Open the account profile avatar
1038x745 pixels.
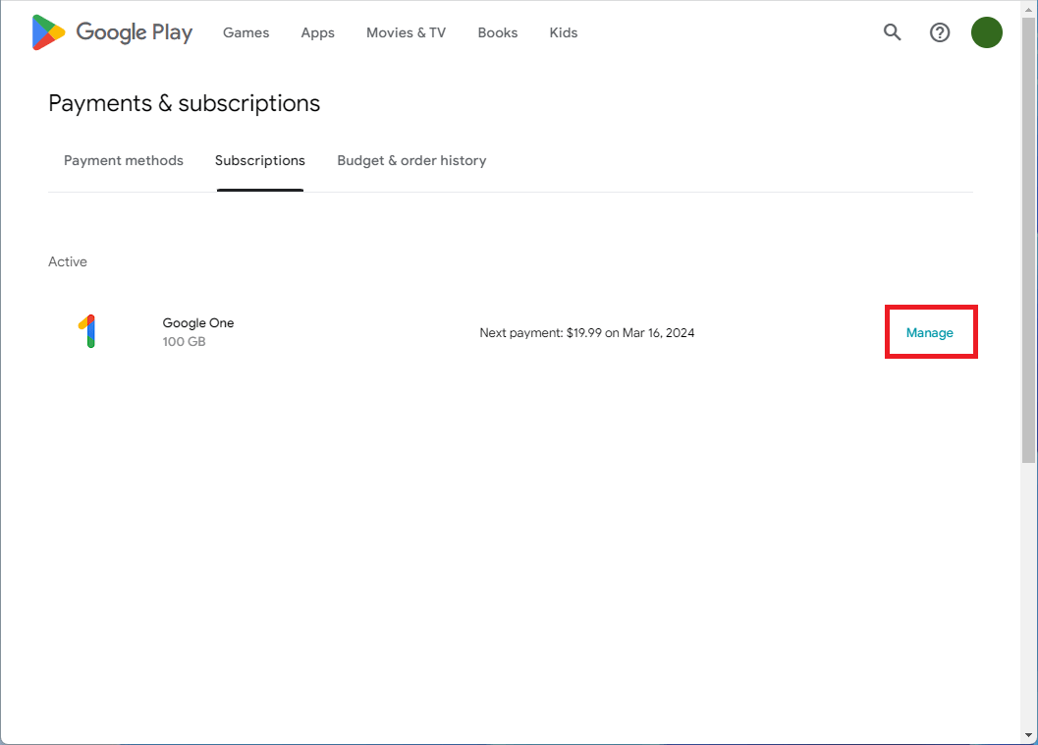[x=987, y=32]
